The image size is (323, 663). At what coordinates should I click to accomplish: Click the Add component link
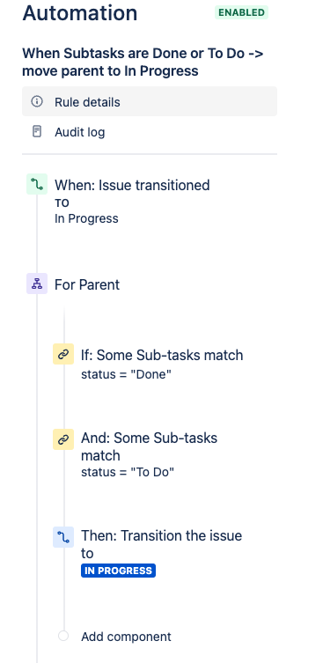click(x=126, y=637)
